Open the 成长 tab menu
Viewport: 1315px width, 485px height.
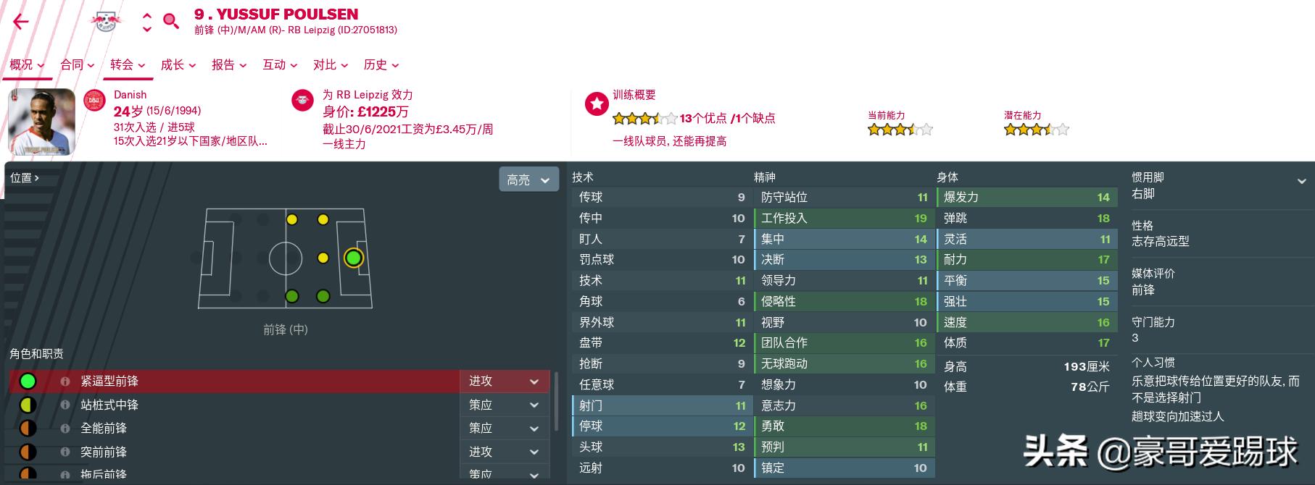pyautogui.click(x=178, y=64)
